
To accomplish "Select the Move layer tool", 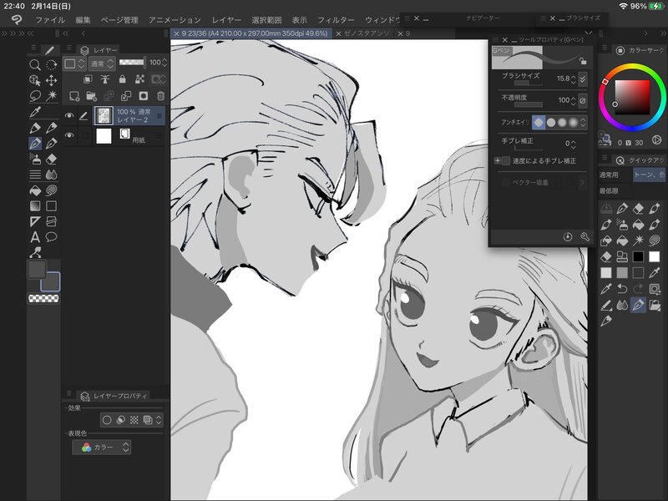I will (52, 80).
